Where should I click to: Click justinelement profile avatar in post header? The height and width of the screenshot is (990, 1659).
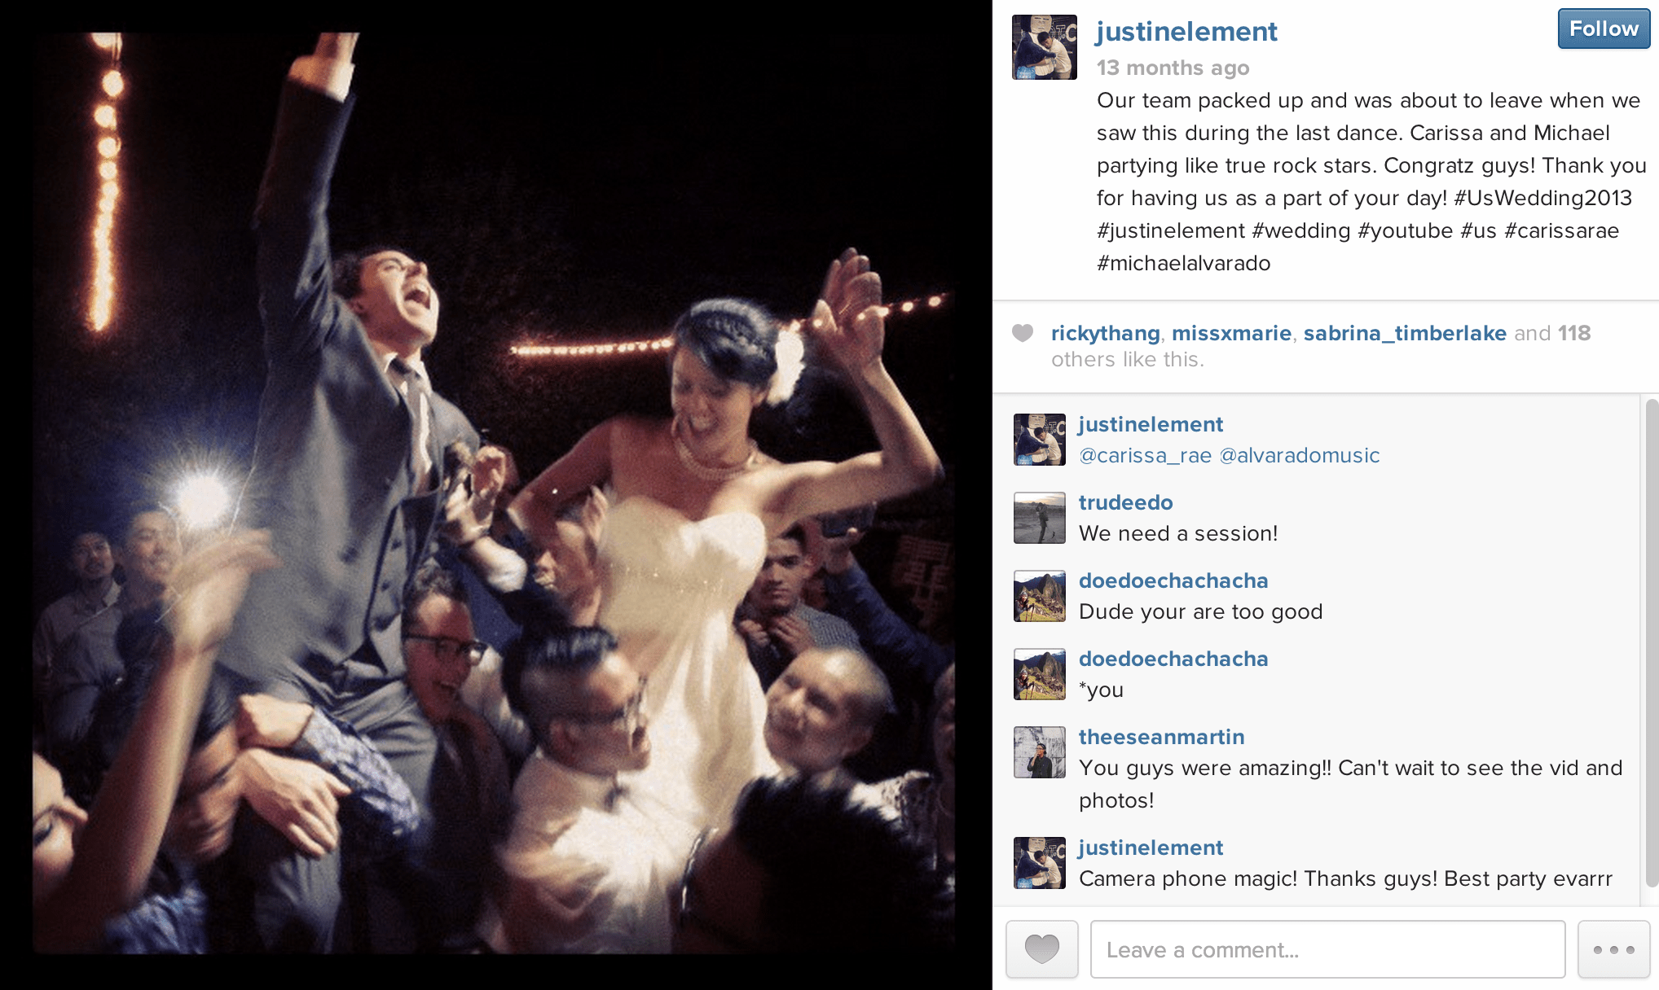(x=1045, y=47)
